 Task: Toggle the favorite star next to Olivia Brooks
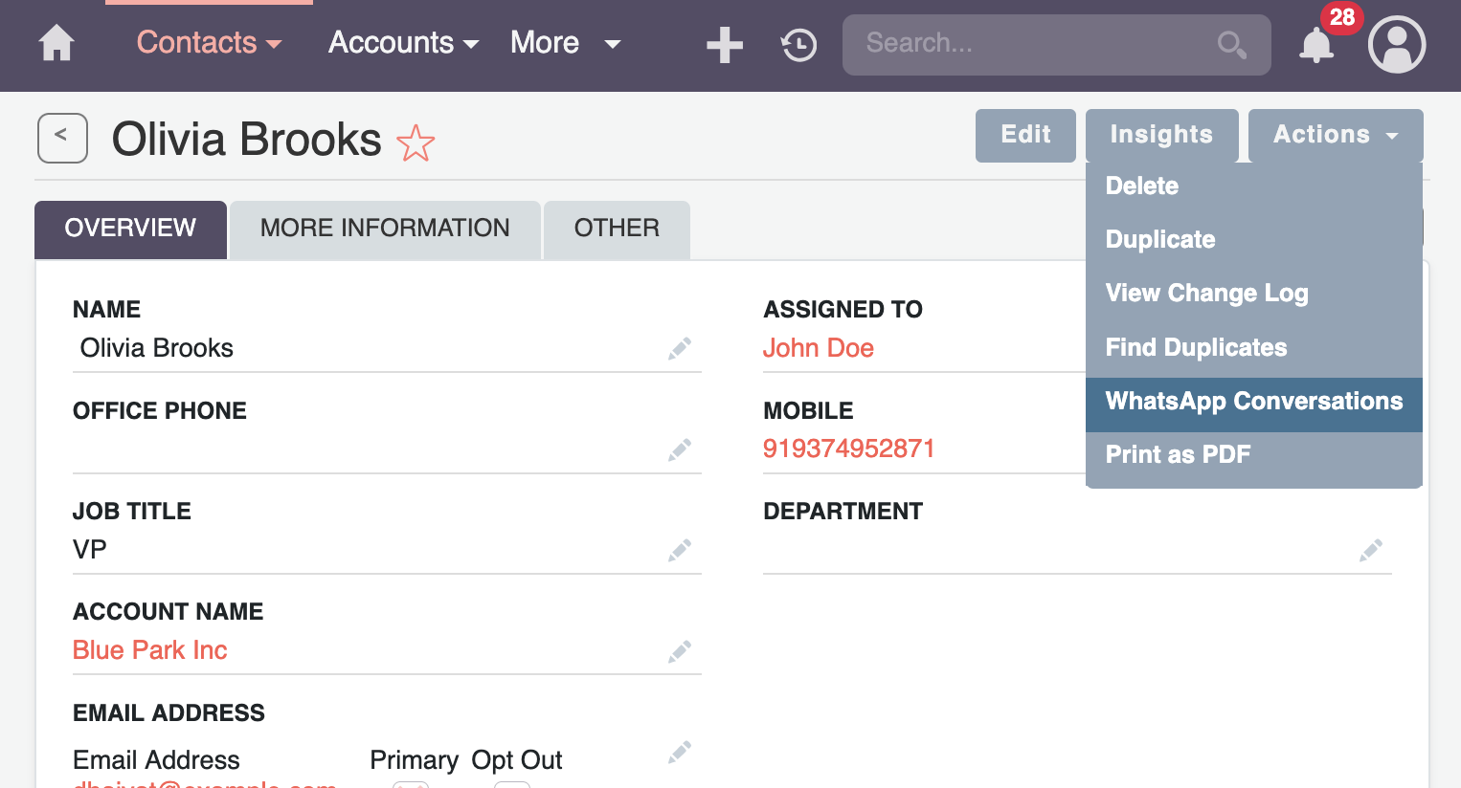click(416, 144)
